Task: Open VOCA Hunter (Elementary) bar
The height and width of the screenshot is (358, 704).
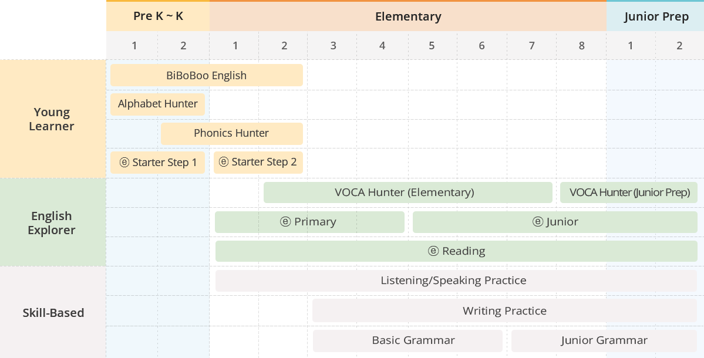Action: (407, 192)
